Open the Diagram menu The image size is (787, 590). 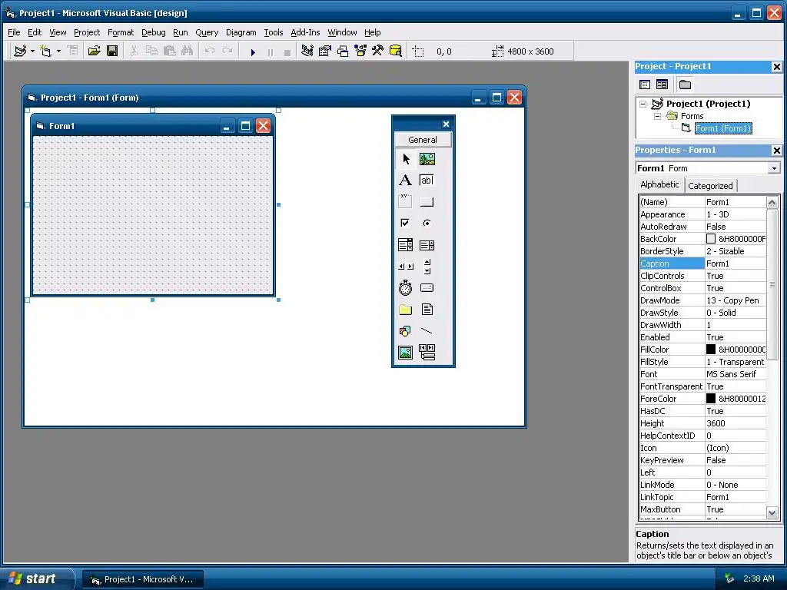coord(241,32)
